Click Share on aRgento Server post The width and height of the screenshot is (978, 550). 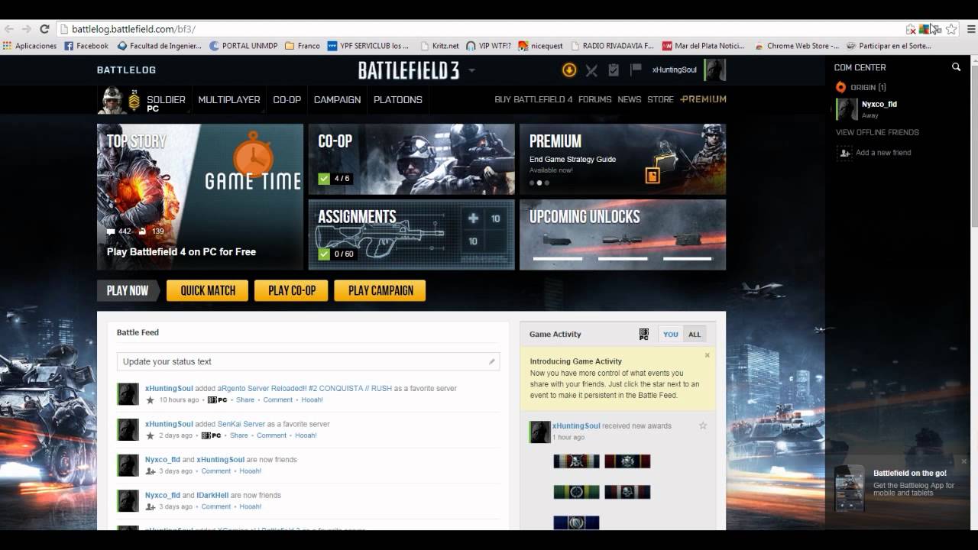click(x=245, y=400)
